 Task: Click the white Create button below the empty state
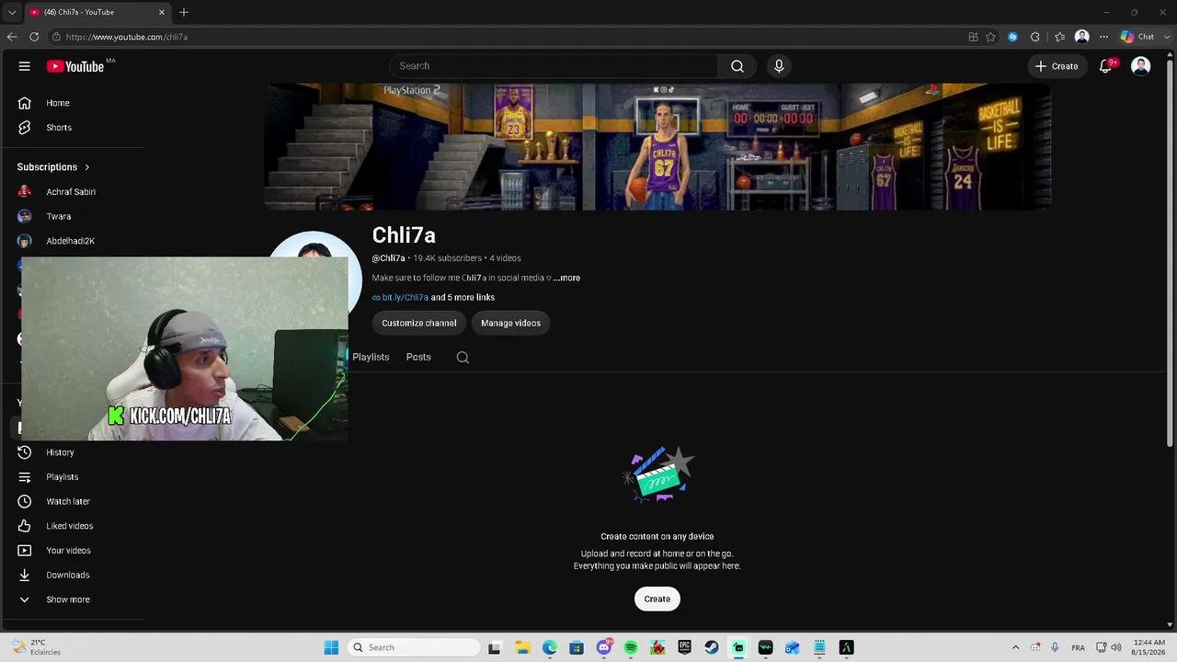click(657, 599)
